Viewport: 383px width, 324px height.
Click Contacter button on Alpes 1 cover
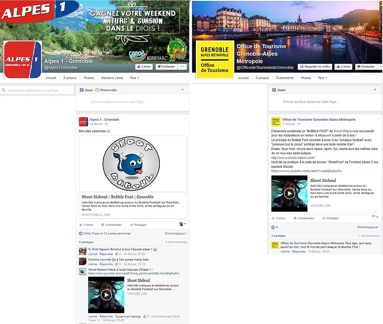pyautogui.click(x=166, y=67)
